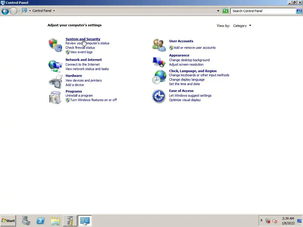Click the Control Panel breadcrumb text
Image resolution: width=303 pixels, height=227 pixels.
click(42, 11)
